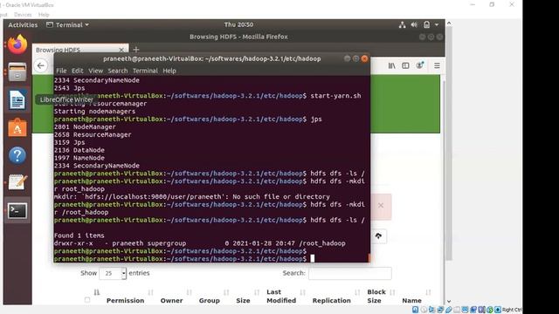Click the power icon in top bar
The width and height of the screenshot is (559, 314).
pyautogui.click(x=426, y=24)
